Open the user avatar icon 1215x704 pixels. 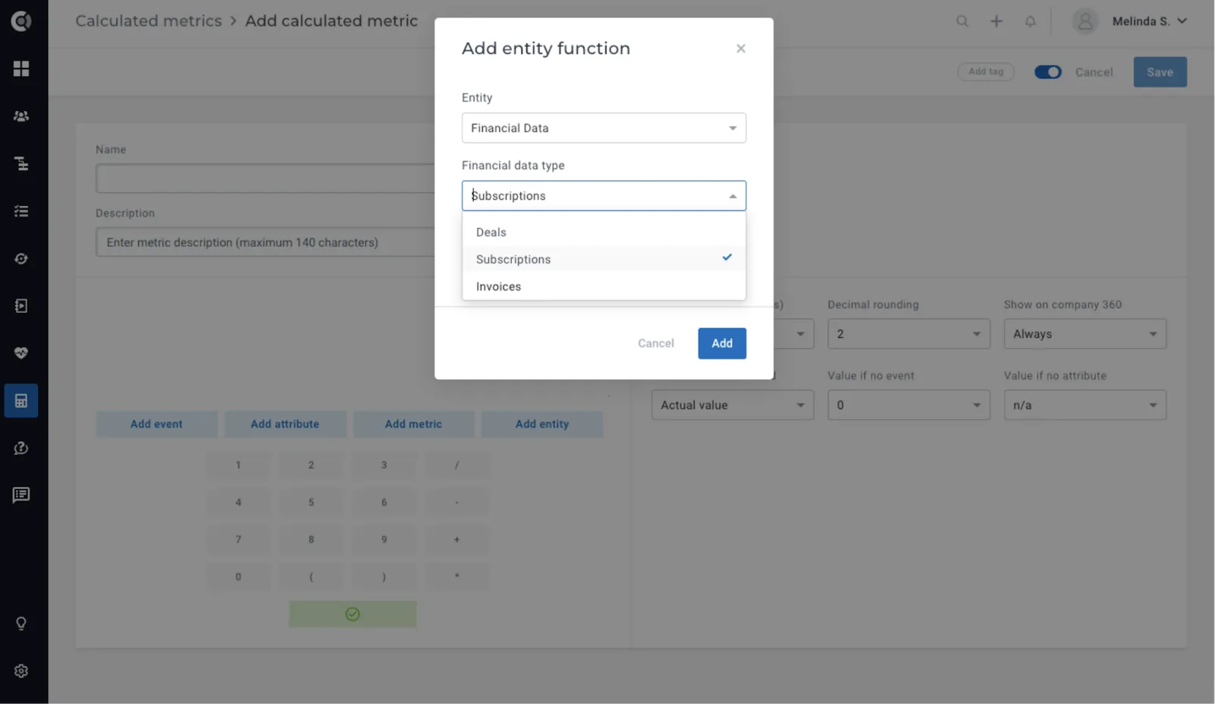(1085, 21)
